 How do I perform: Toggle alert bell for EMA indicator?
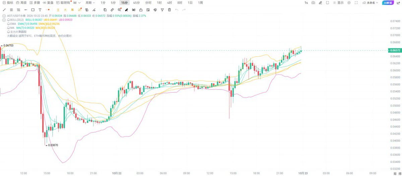[x=8, y=24]
